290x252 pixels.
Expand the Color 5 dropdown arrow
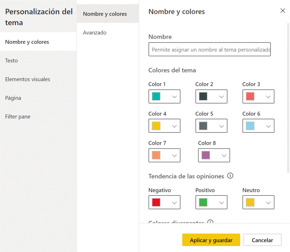pos(221,126)
